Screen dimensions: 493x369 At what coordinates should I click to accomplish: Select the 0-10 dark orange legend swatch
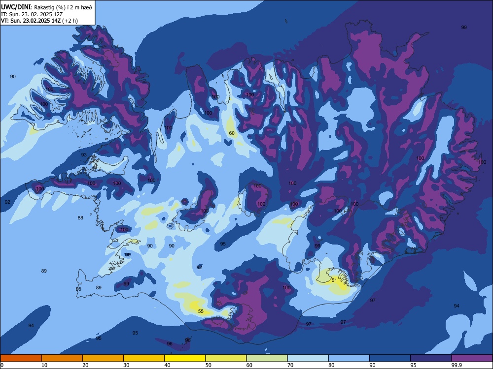21,358
